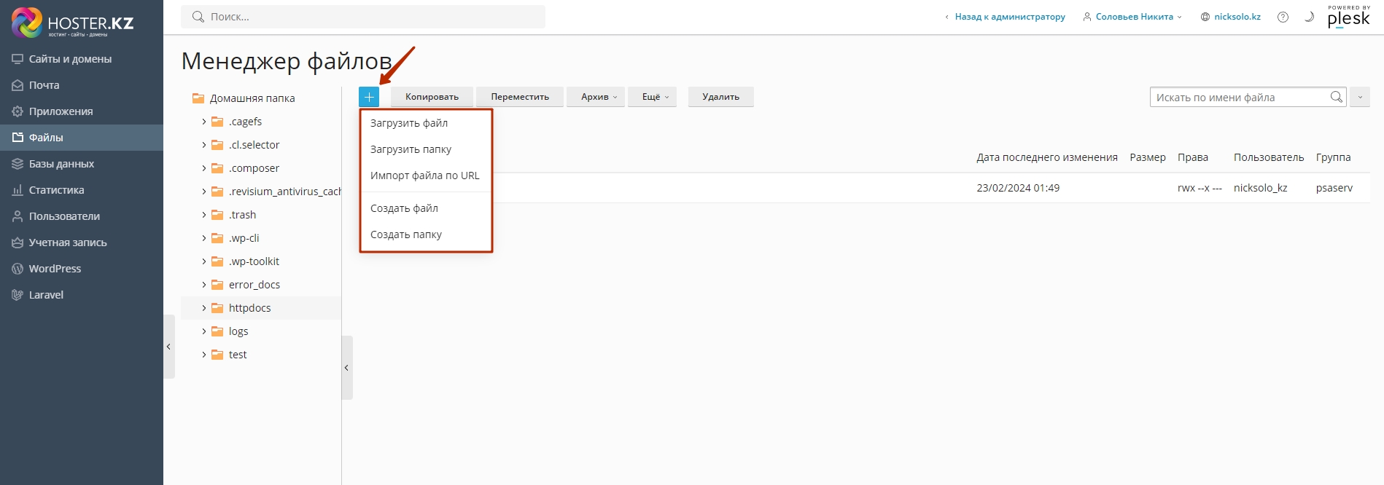Select Загрузить папку menu item

[x=427, y=149]
